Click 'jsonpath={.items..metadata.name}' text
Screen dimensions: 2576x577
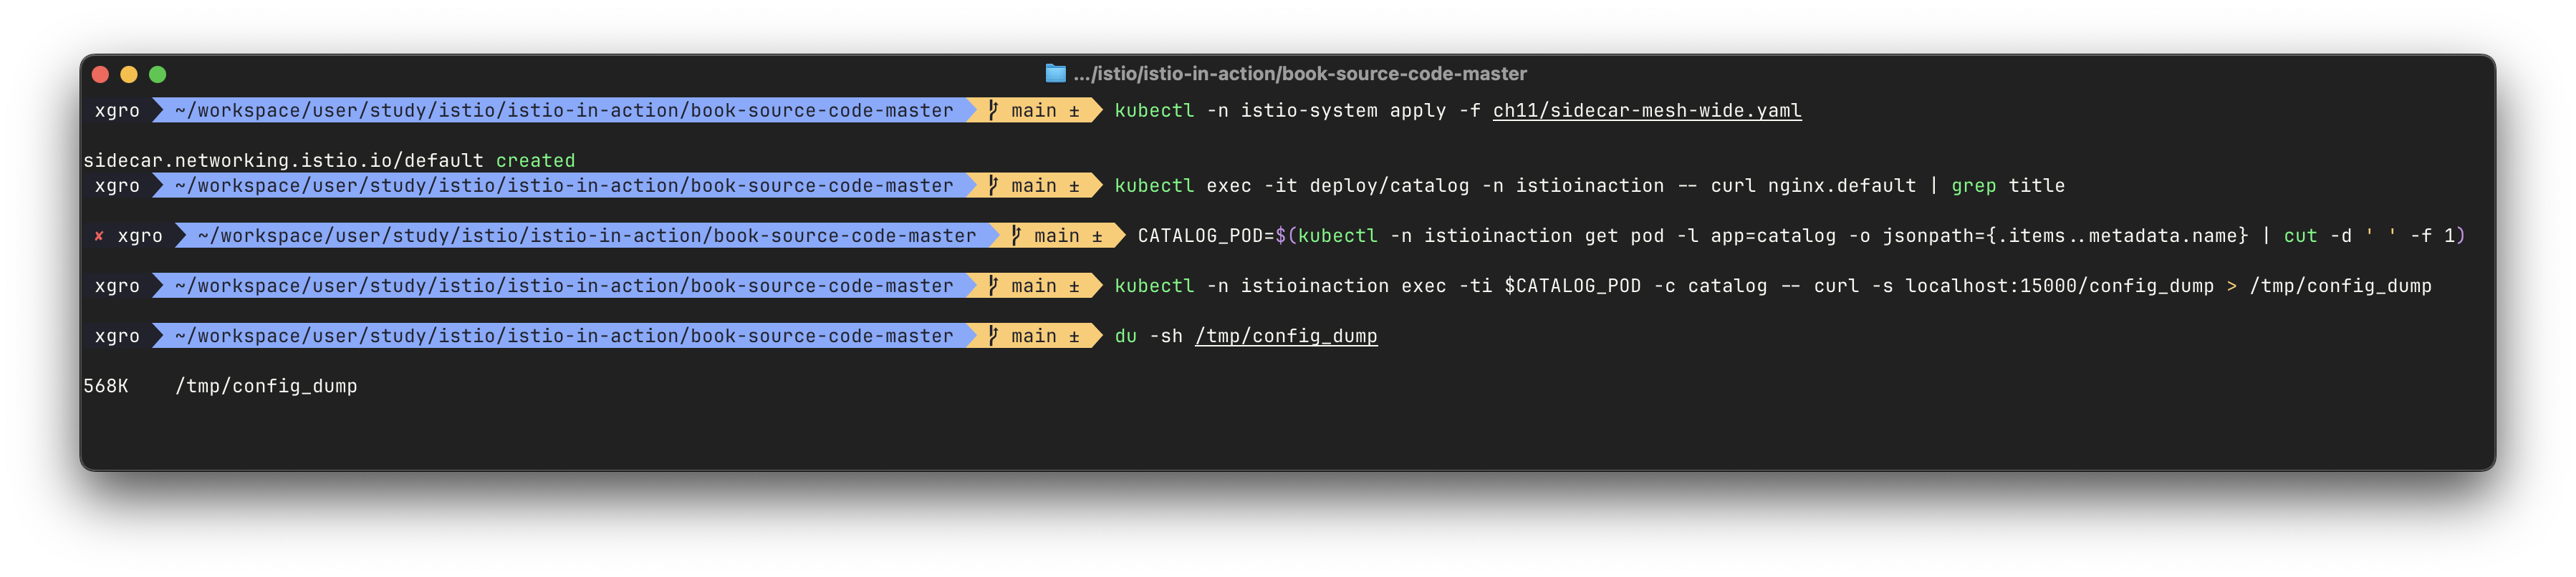pyautogui.click(x=2065, y=236)
